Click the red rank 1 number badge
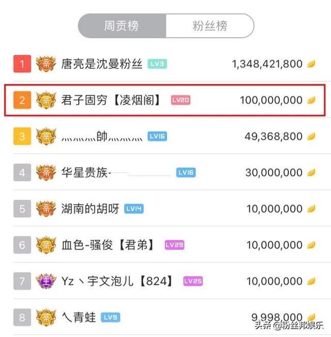Viewport: 331px width, 337px height. (22, 64)
